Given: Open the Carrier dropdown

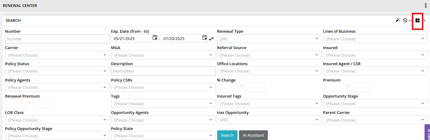Looking at the screenshot, I should point(57,55).
